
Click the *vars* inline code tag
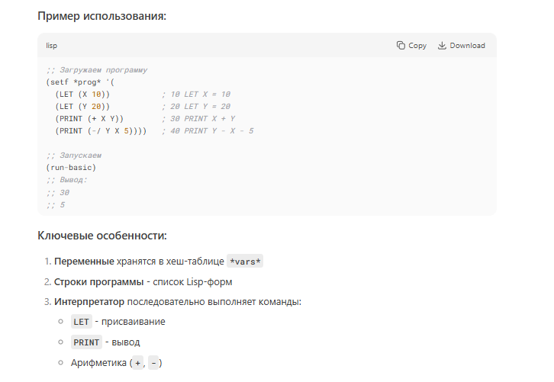click(246, 262)
